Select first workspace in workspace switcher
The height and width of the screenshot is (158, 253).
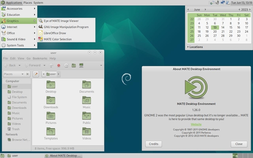pos(235,155)
